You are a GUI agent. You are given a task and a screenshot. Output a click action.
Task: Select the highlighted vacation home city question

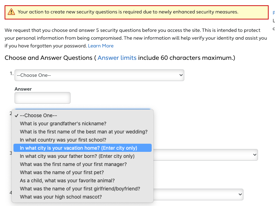click(78, 148)
